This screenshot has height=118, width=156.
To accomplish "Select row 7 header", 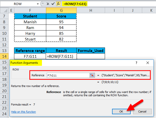I will pos(4,16).
